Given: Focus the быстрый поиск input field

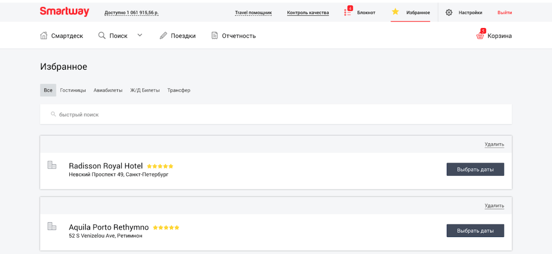Looking at the screenshot, I should tap(276, 114).
